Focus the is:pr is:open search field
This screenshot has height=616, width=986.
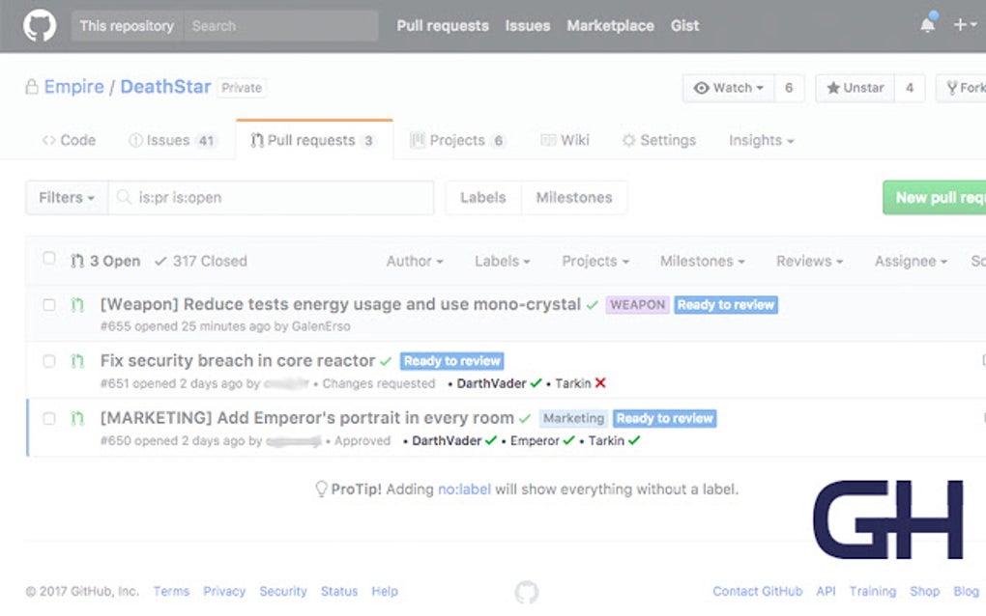(280, 197)
